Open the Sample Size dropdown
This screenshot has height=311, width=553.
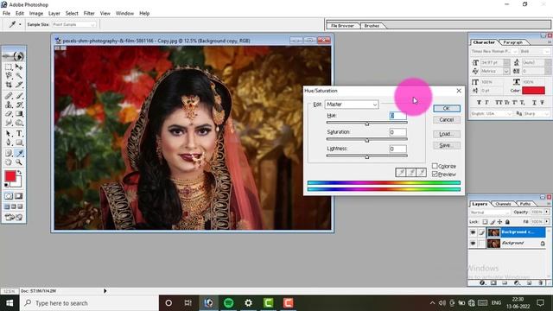[74, 24]
